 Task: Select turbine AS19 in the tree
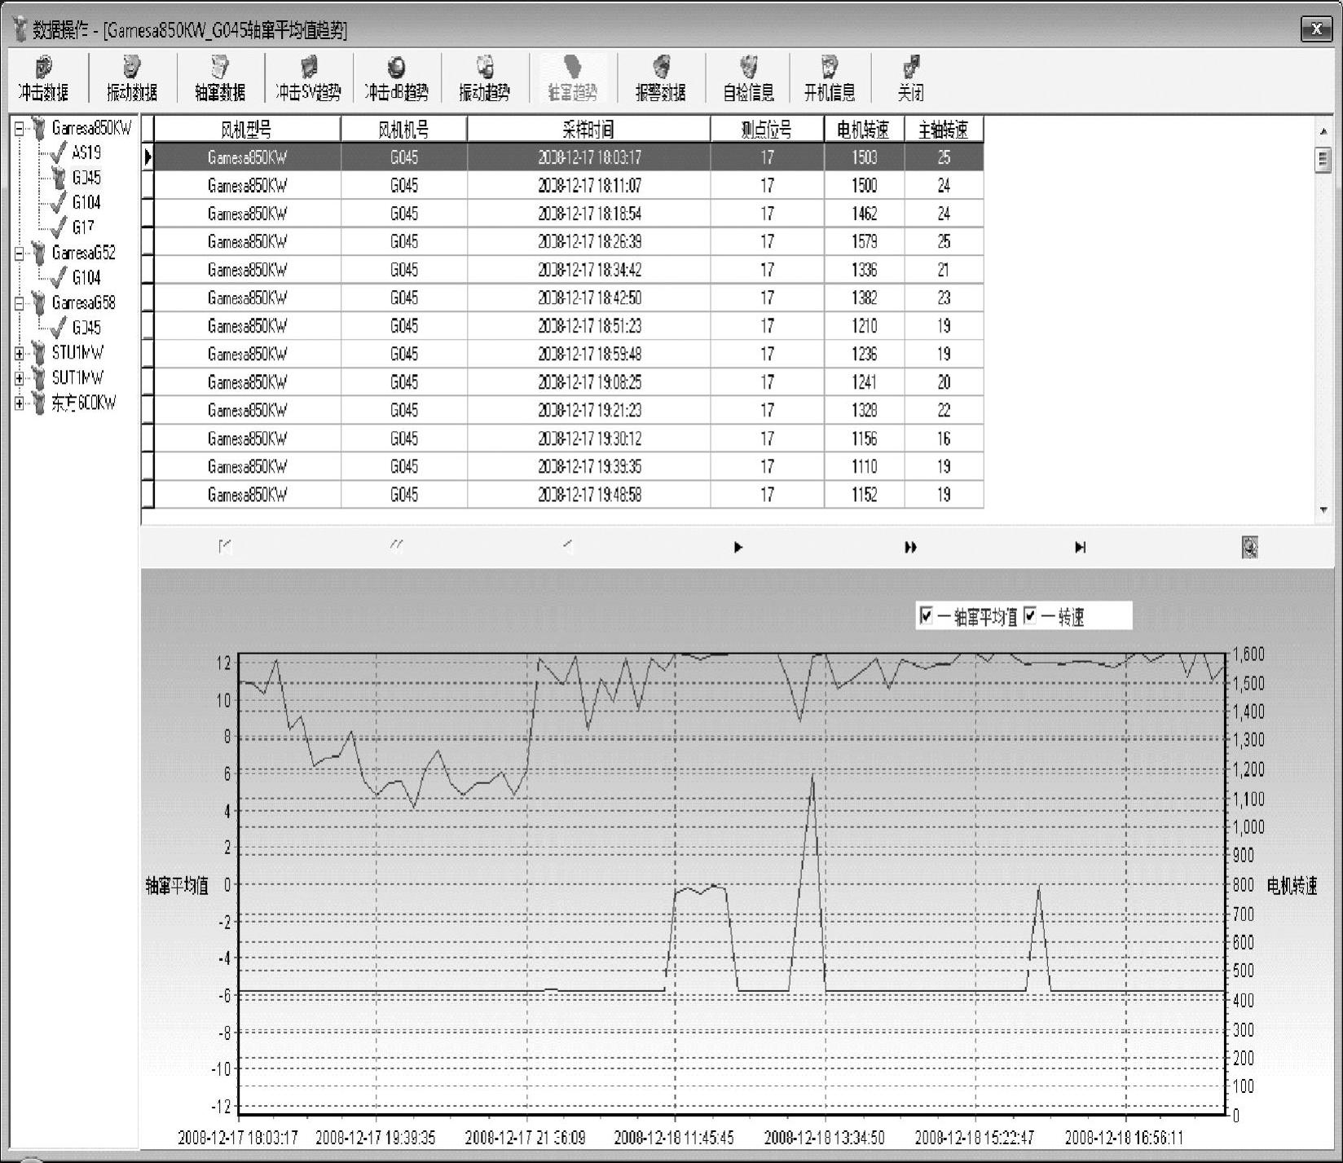point(86,152)
